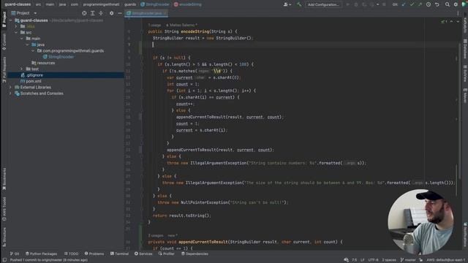Toggle tool window bars icon at bottom-left corner
468x263 pixels.
(4, 260)
